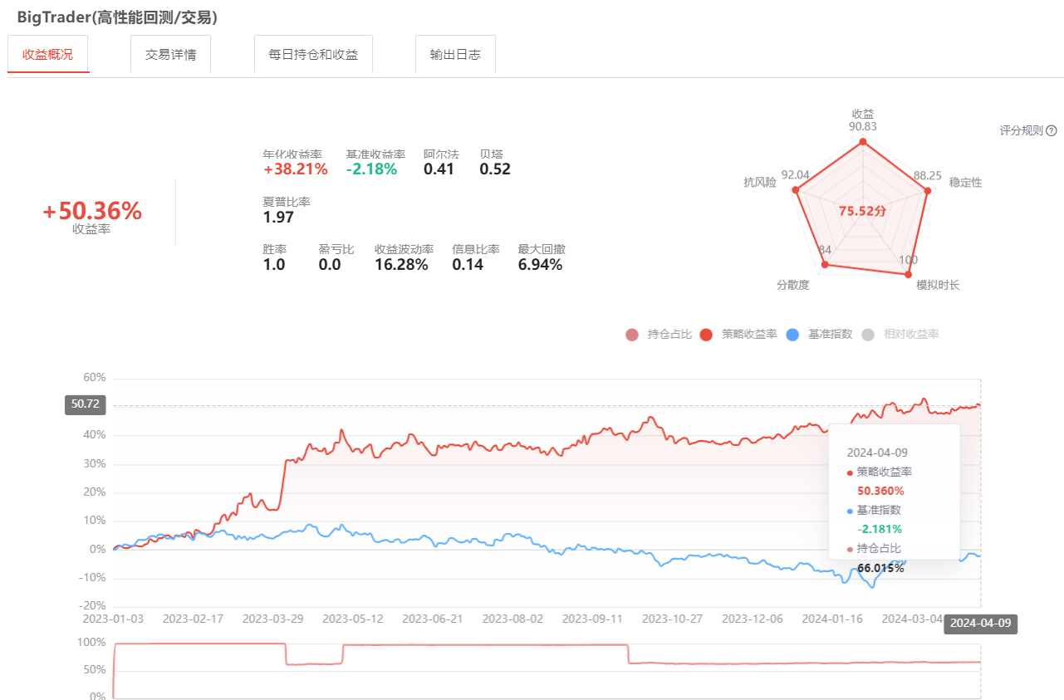This screenshot has width=1064, height=700.
Task: Click the 稳定性 vertex dot on radar chart
Action: [x=927, y=191]
